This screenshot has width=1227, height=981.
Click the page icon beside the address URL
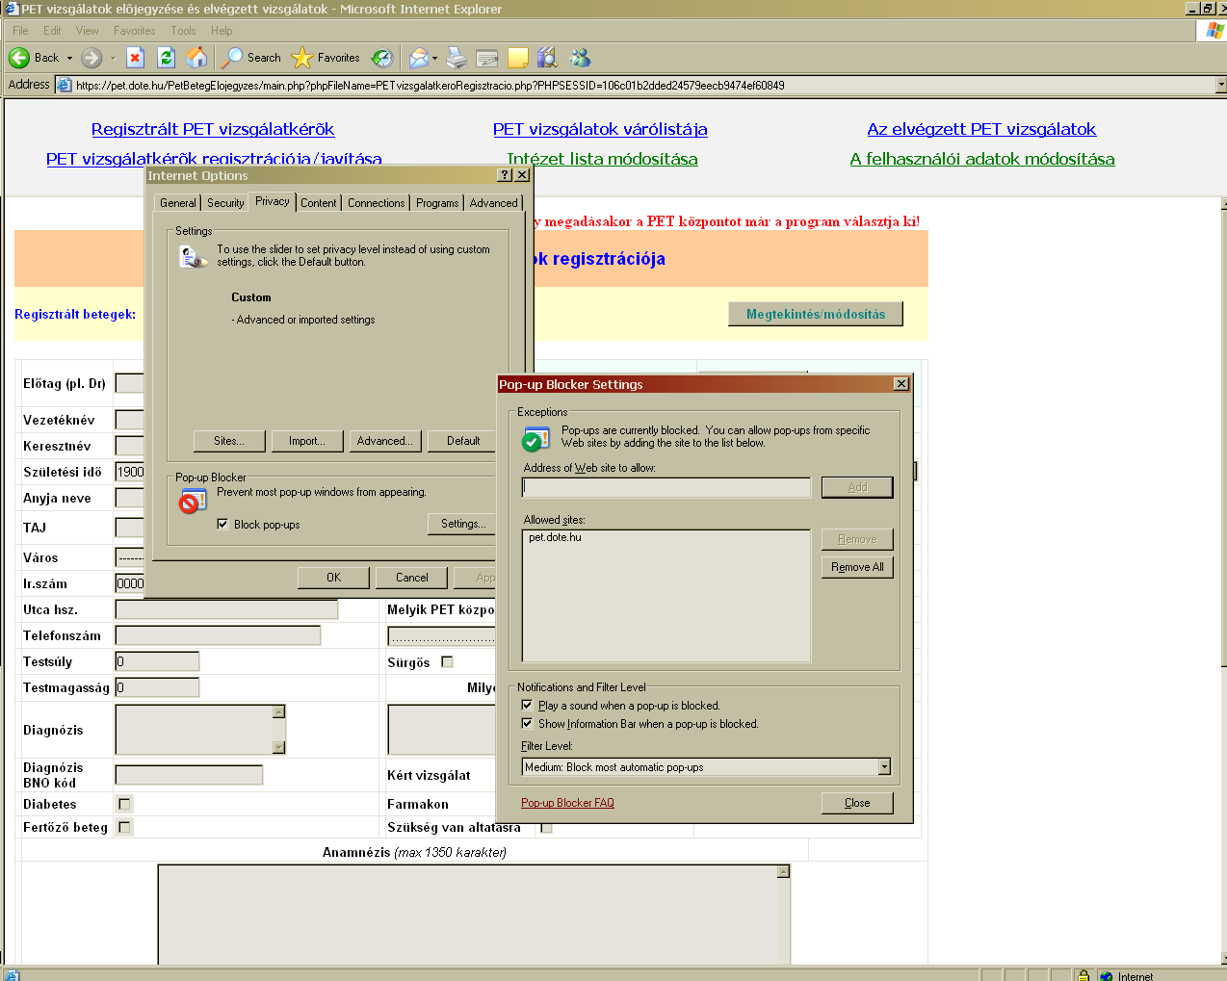pyautogui.click(x=65, y=85)
